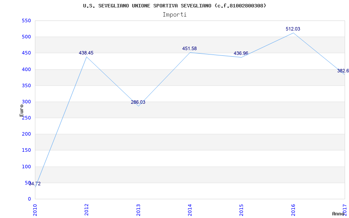Click the 450 y-axis value
349x218 pixels.
[26, 53]
